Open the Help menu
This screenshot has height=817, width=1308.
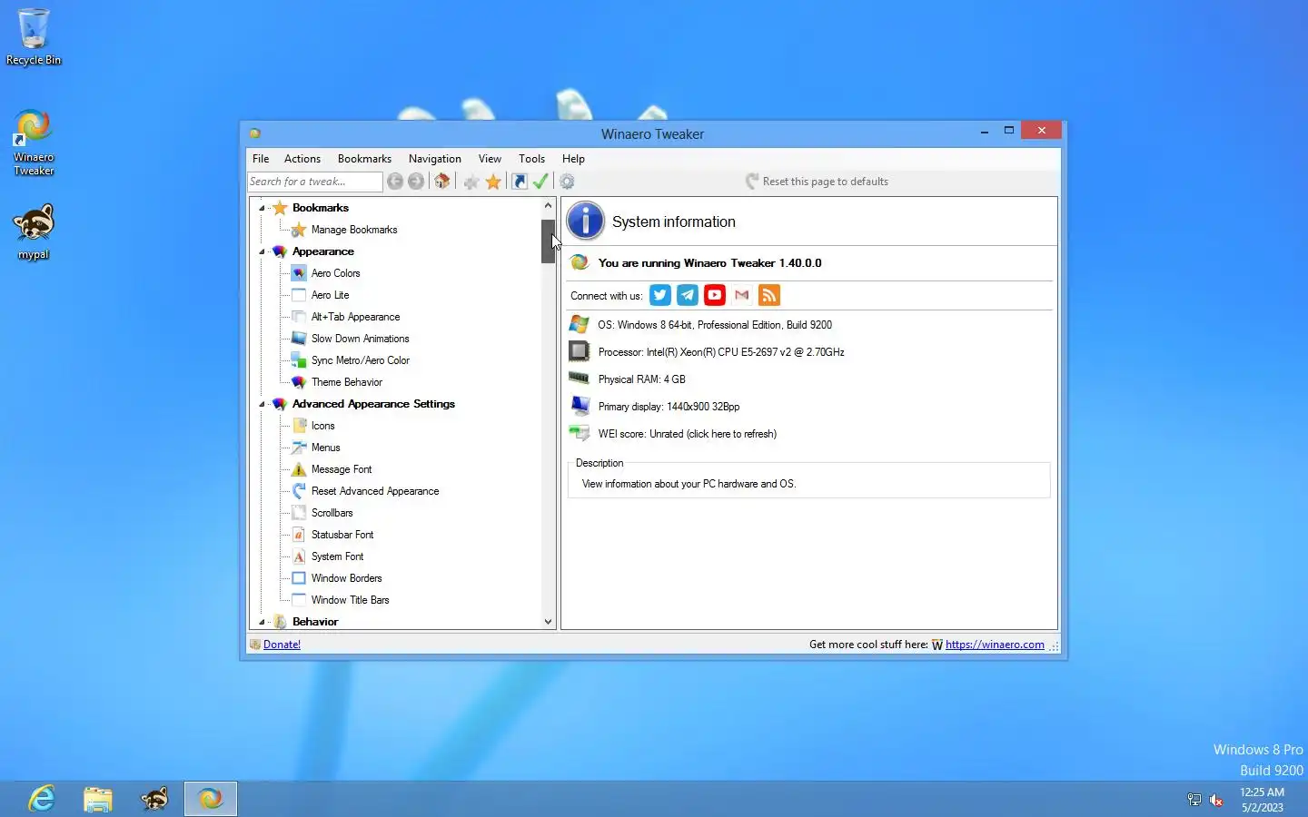pyautogui.click(x=573, y=159)
